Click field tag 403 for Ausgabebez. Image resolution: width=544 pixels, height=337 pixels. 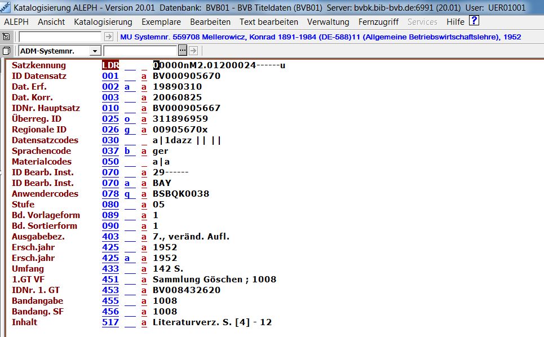tap(110, 237)
